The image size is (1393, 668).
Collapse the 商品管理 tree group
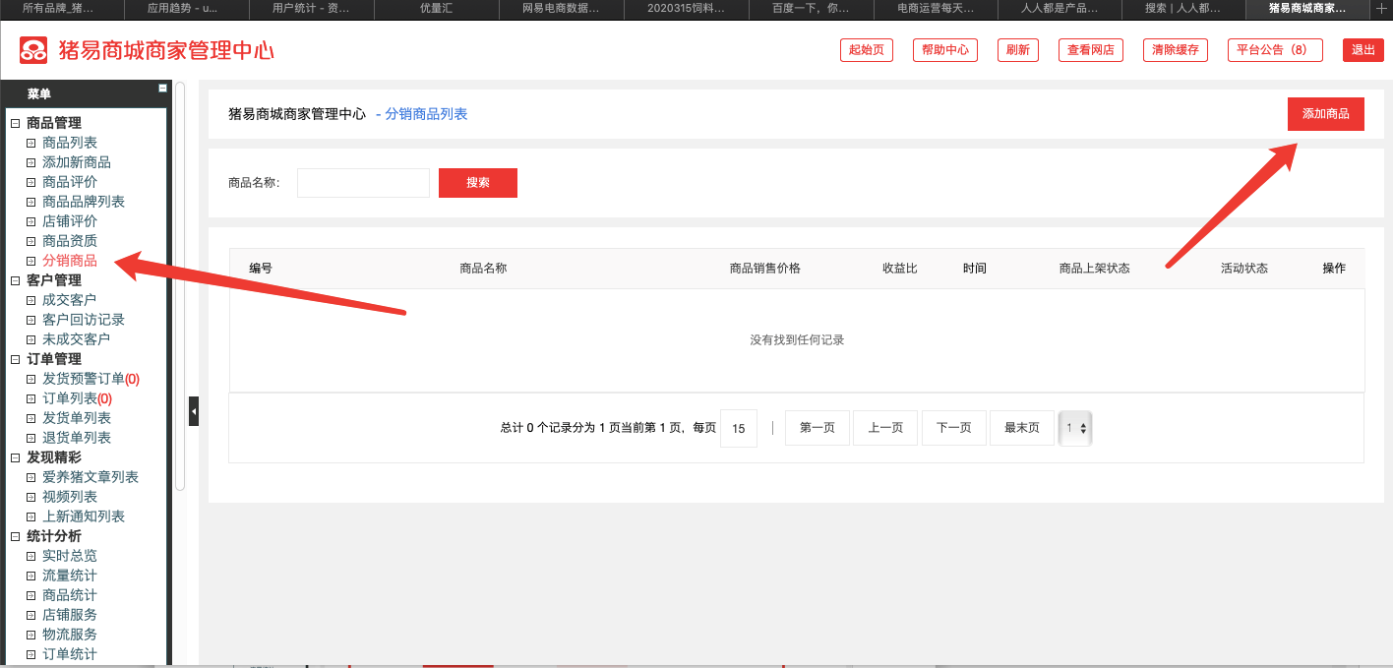(15, 123)
